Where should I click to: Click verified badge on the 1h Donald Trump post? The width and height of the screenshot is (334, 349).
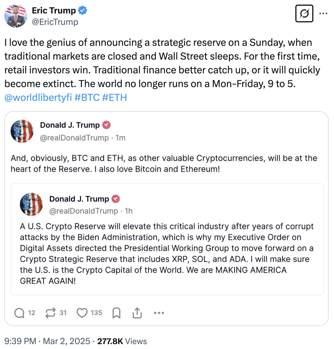pos(115,199)
